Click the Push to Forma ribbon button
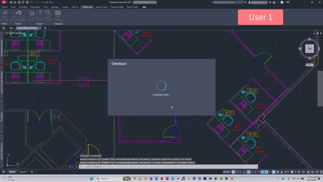This screenshot has height=182, width=323. click(x=18, y=16)
